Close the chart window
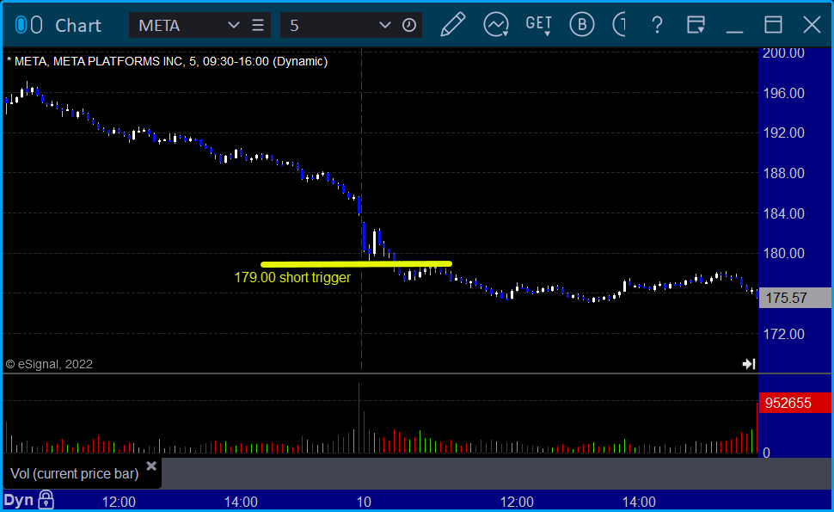Viewport: 834px width, 512px height. point(813,24)
